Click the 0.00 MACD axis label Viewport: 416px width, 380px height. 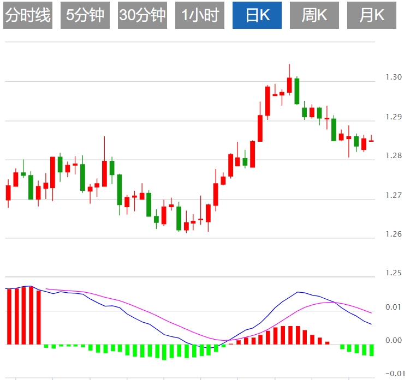[x=394, y=340]
